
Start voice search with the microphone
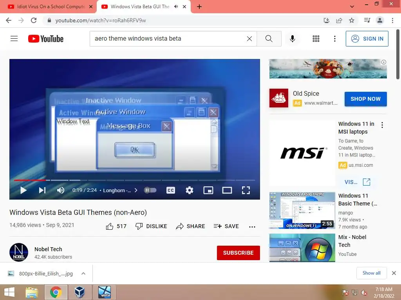coord(293,39)
